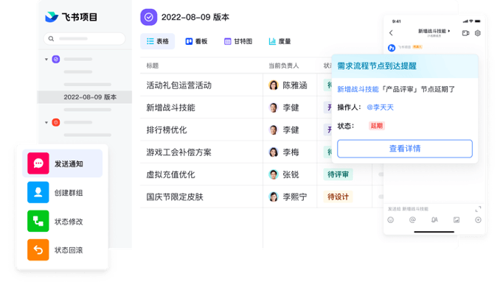Image resolution: width=500 pixels, height=290 pixels.
Task: Open the chat settings gear icon
Action: point(477,33)
